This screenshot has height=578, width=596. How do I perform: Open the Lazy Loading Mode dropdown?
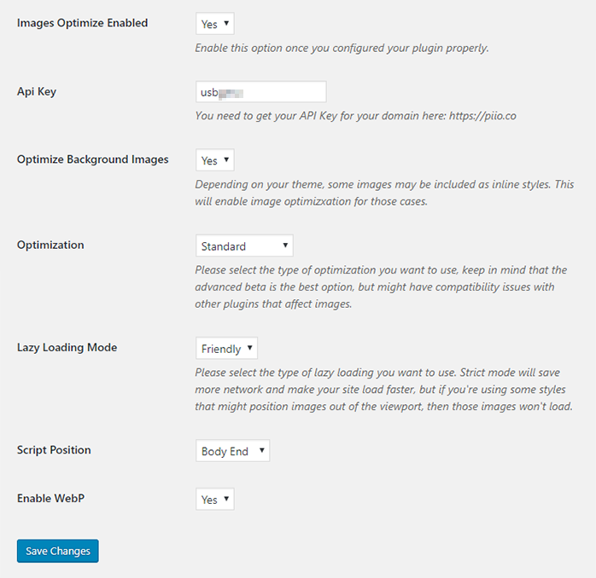coord(226,348)
